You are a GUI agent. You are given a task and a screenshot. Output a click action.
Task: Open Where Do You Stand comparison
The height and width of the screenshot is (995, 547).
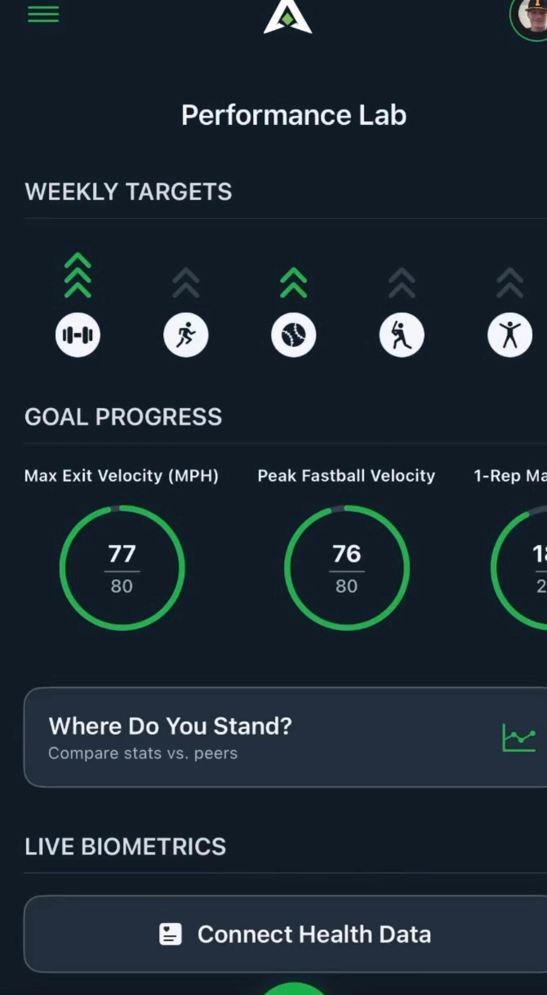tap(249, 737)
